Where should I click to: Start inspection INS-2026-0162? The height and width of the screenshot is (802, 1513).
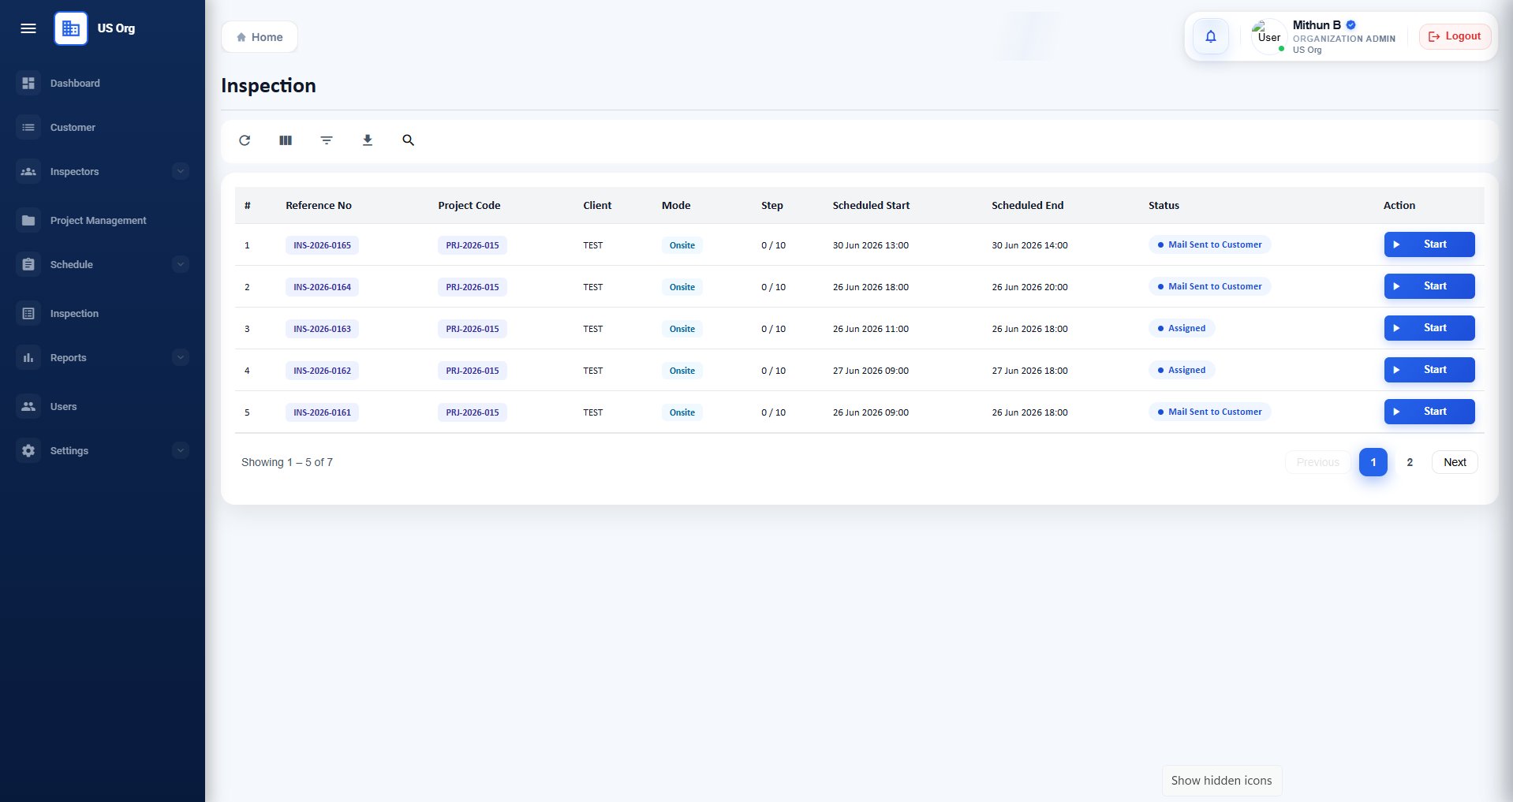click(x=1429, y=370)
